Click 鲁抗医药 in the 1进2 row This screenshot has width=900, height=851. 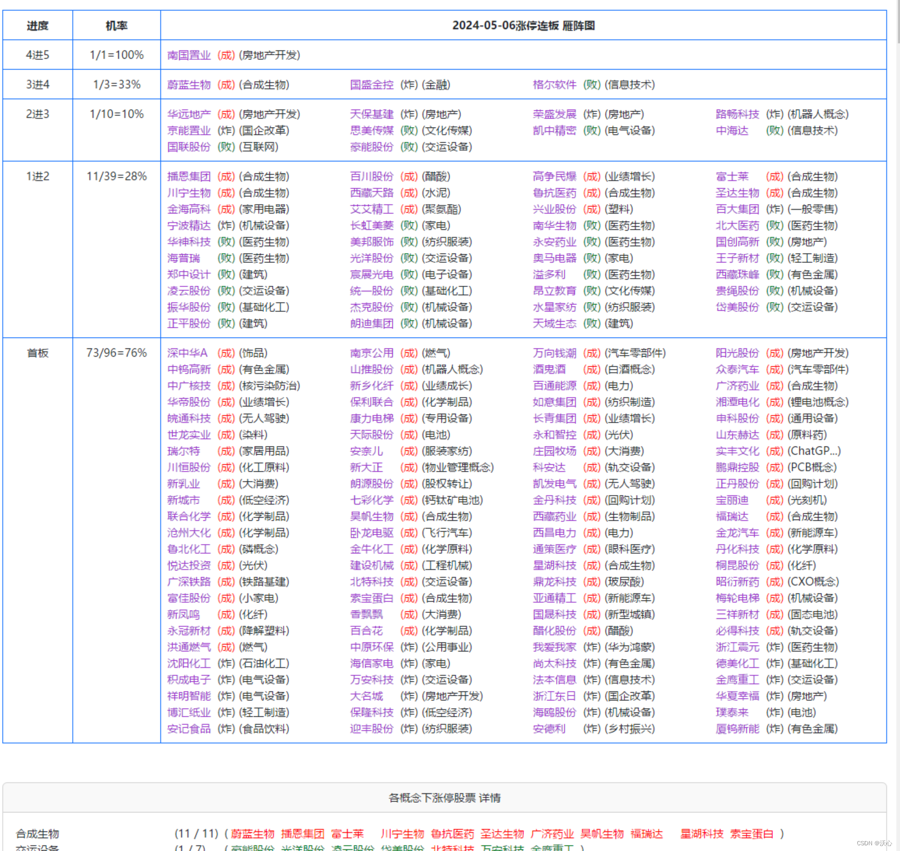555,193
